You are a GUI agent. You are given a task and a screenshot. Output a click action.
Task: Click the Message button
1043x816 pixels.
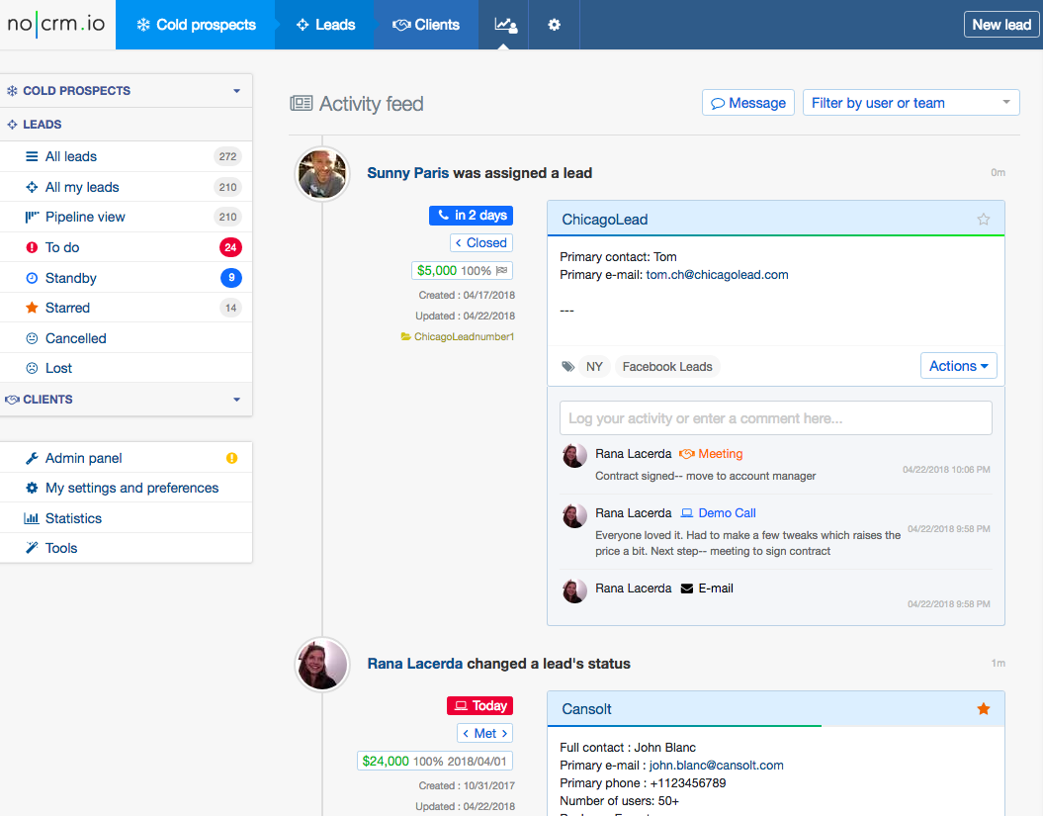pyautogui.click(x=748, y=103)
